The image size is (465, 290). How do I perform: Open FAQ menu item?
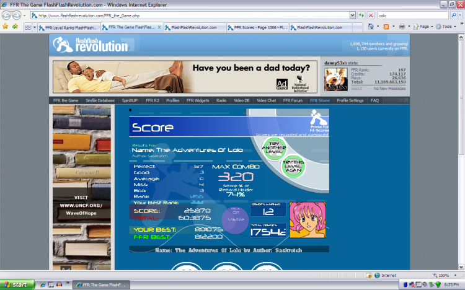point(374,100)
